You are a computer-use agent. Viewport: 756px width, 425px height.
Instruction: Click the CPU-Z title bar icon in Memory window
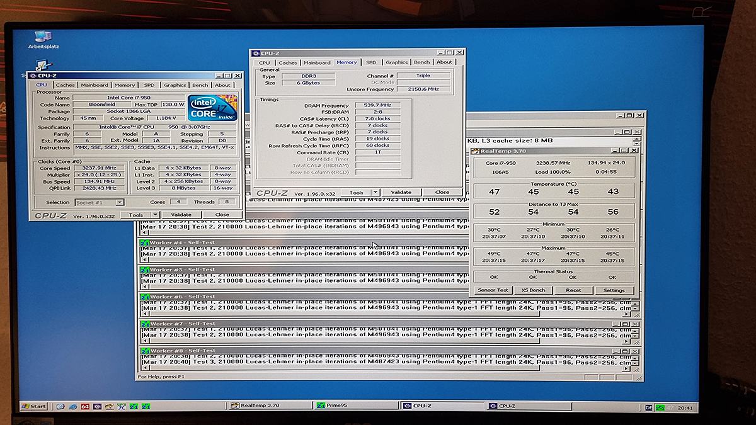(256, 53)
